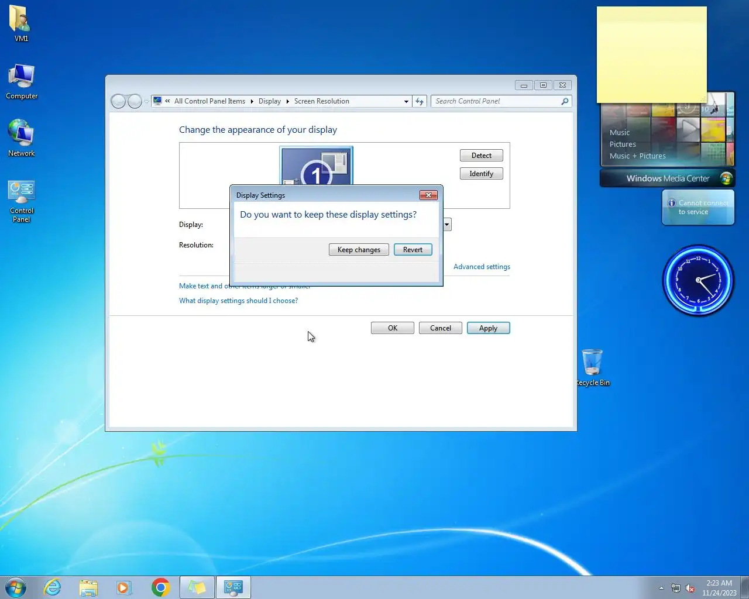Open Windows Explorer from the taskbar
749x599 pixels.
pyautogui.click(x=88, y=587)
